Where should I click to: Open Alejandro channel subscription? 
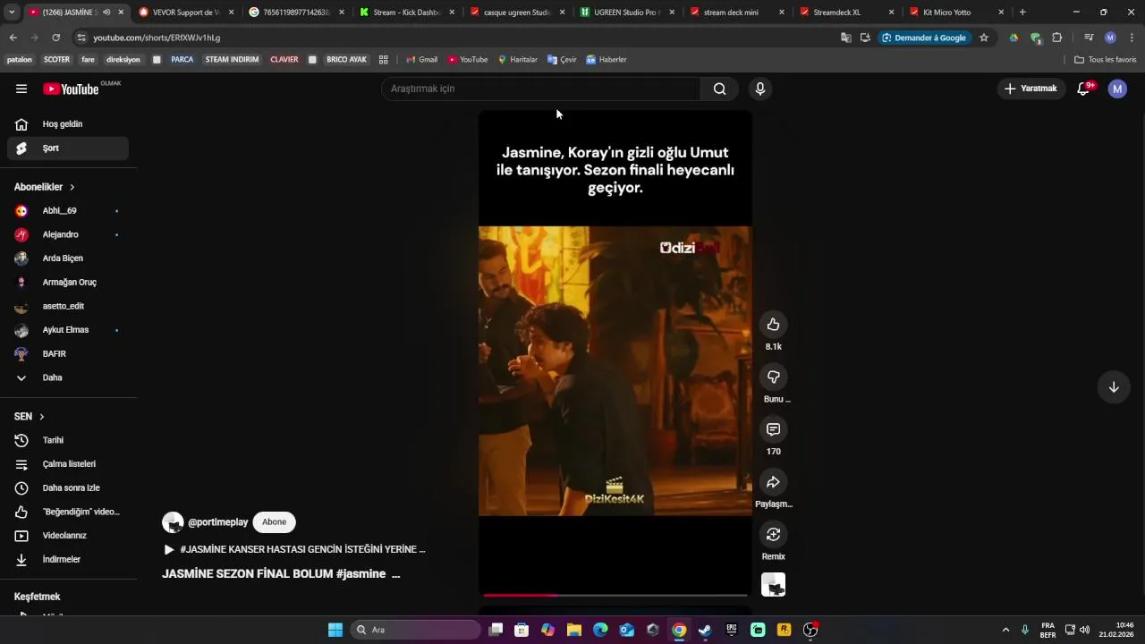[68, 234]
